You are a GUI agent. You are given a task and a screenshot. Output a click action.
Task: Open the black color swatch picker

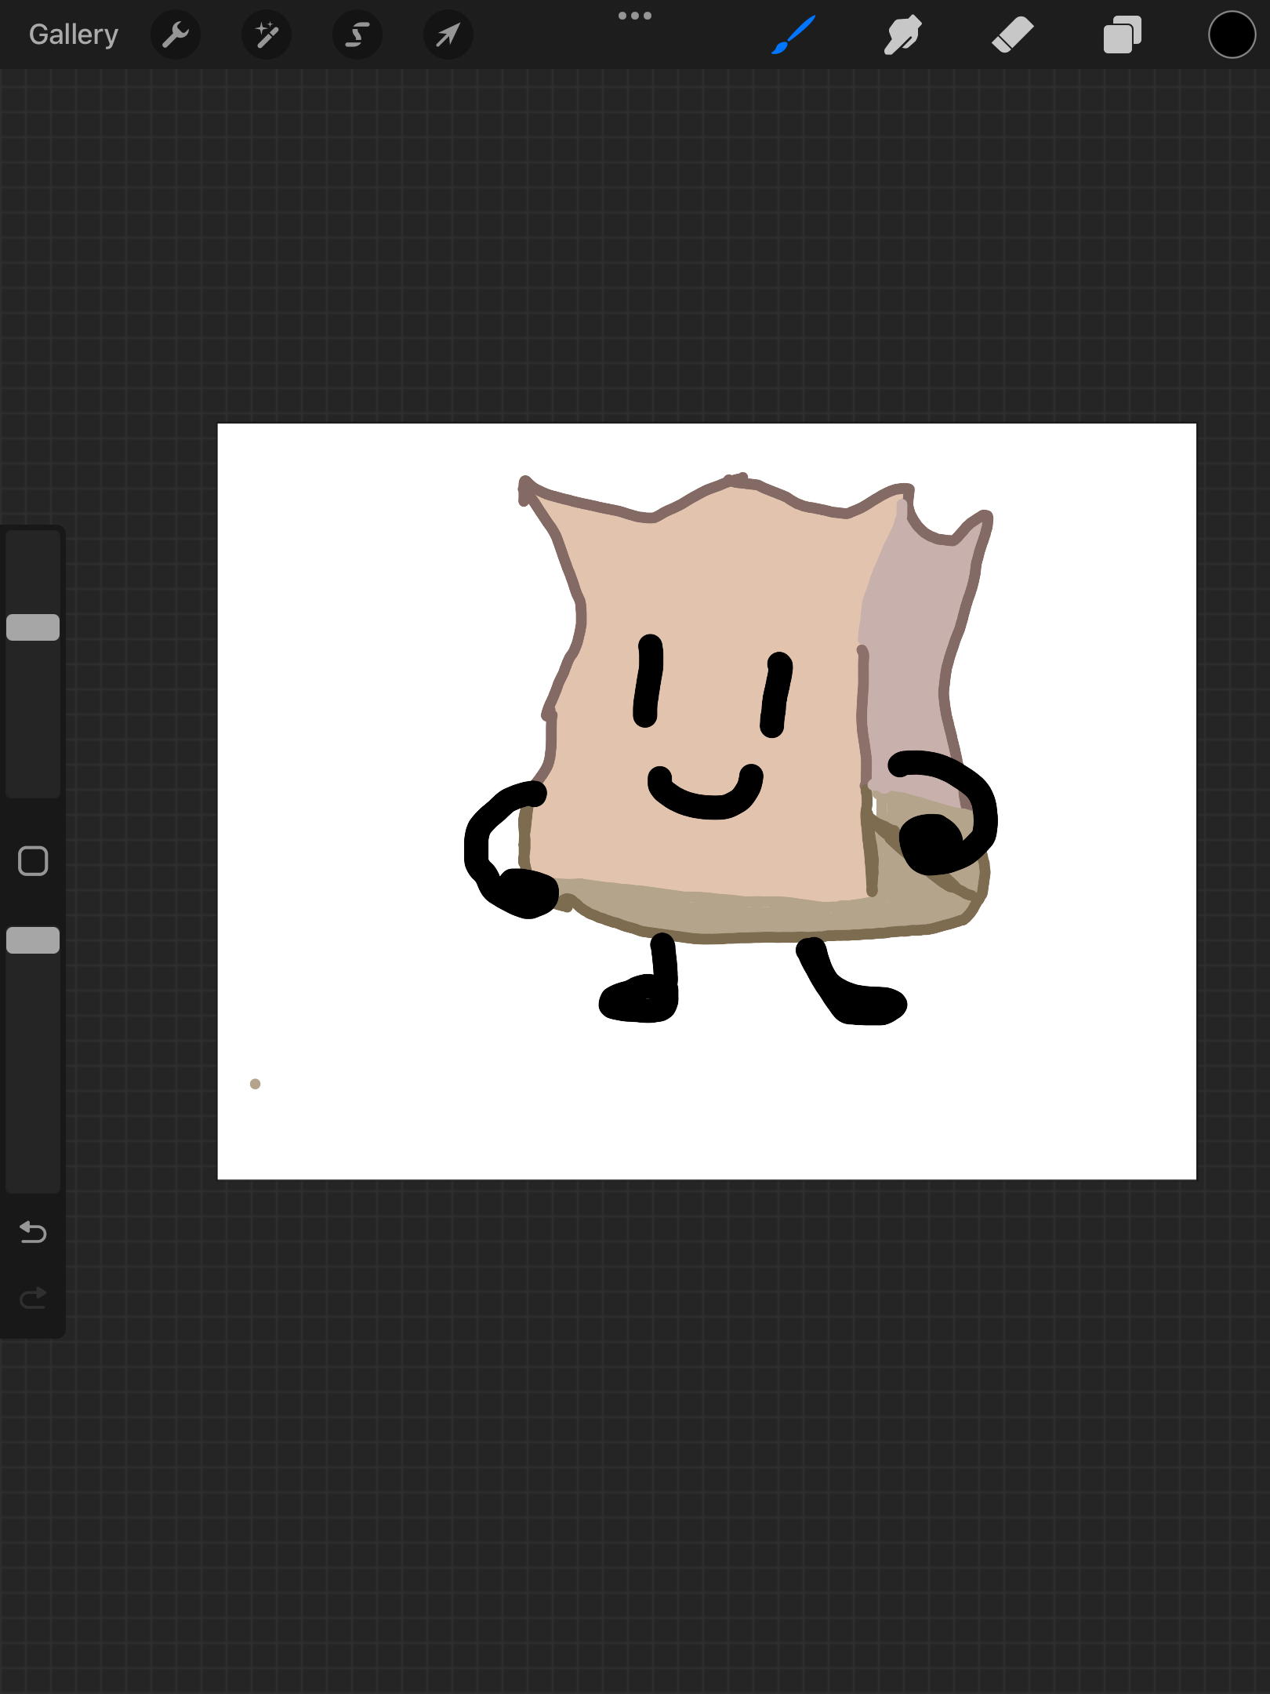[x=1232, y=35]
